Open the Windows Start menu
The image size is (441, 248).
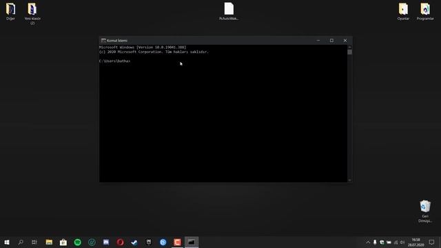click(7, 242)
